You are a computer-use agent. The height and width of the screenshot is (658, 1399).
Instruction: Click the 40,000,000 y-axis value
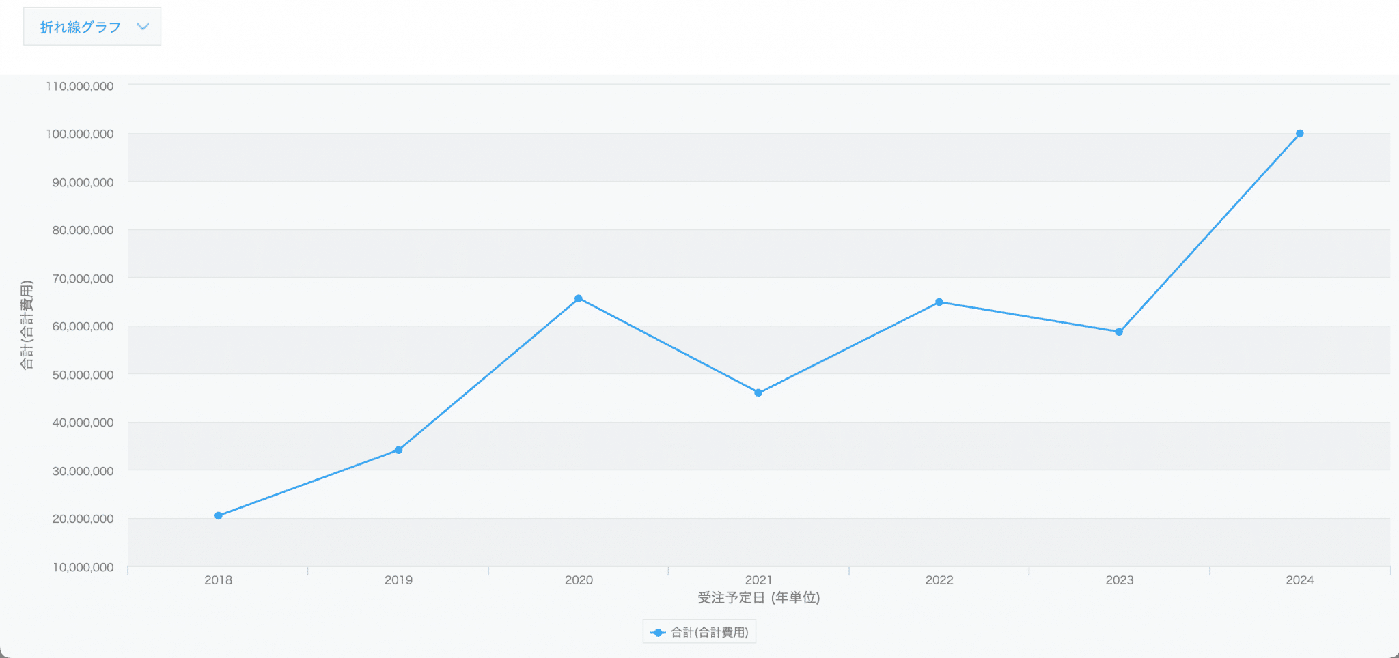pos(83,423)
